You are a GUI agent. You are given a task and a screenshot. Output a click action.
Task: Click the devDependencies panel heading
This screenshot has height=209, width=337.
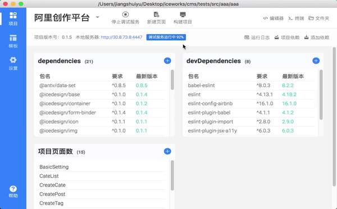point(213,61)
